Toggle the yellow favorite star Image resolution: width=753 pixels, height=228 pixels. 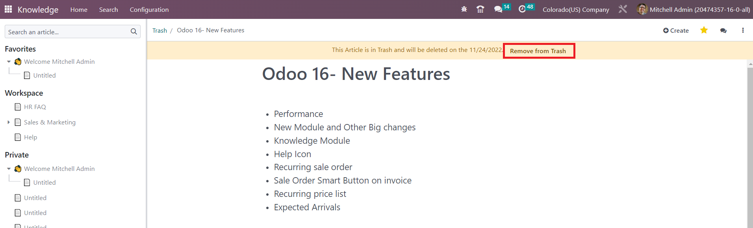pos(704,30)
